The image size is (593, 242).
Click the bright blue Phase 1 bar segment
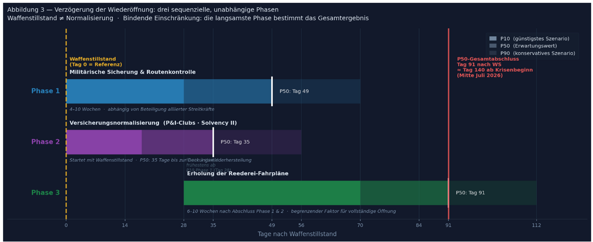tap(125, 91)
